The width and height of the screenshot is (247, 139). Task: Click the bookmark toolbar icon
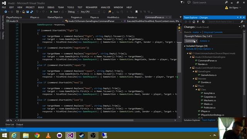click(x=136, y=12)
